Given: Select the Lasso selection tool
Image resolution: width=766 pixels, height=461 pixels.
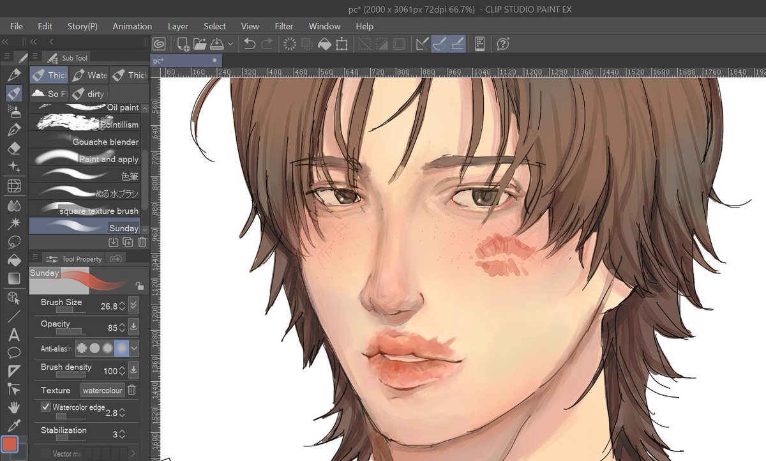Looking at the screenshot, I should tap(14, 242).
